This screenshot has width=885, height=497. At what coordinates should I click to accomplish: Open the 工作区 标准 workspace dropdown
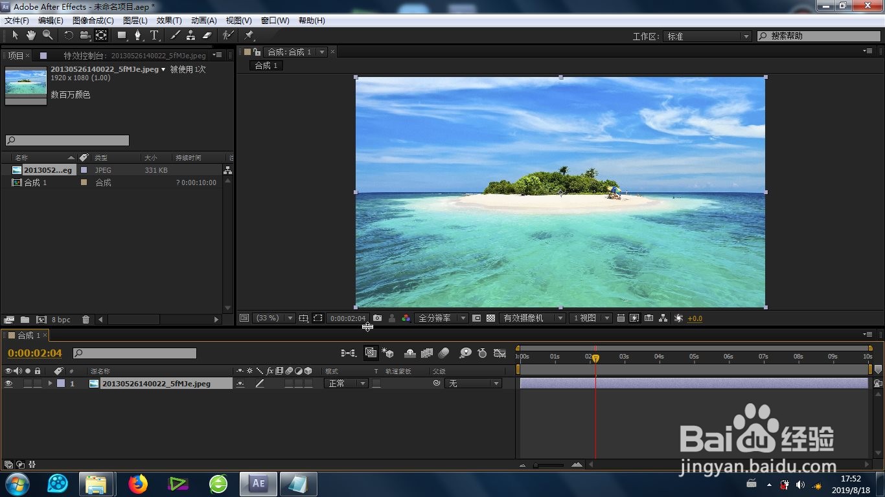pos(707,36)
